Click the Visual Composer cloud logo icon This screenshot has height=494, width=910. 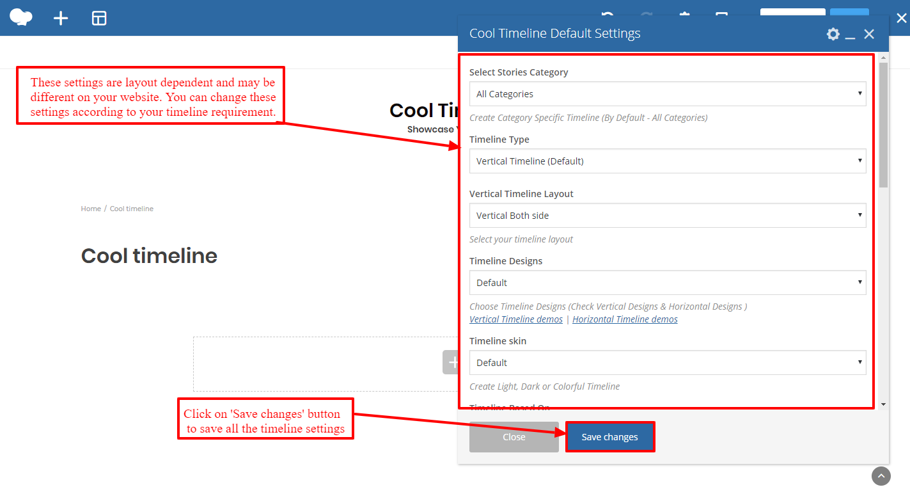click(x=21, y=17)
